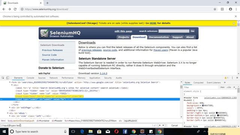Close the yellow SeleniumConf banner
Image resolution: width=240 pixels, height=135 pixels.
(x=234, y=23)
